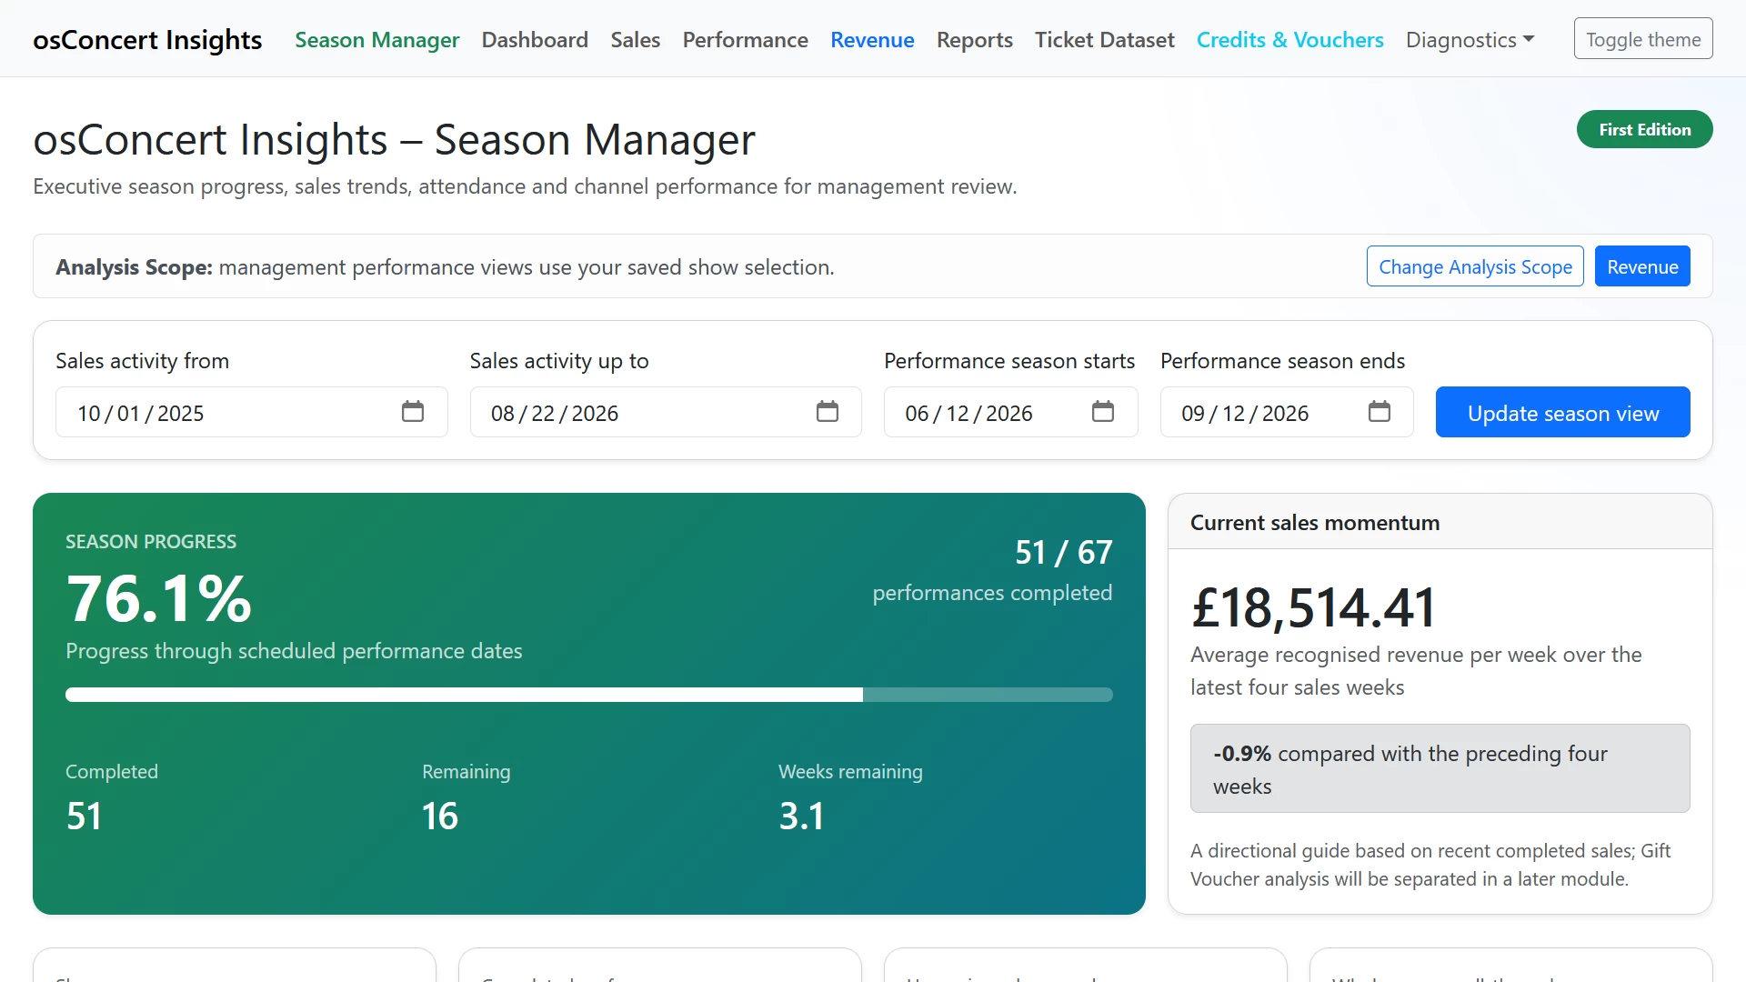Viewport: 1746px width, 982px height.
Task: Click Update season view button
Action: click(x=1562, y=412)
